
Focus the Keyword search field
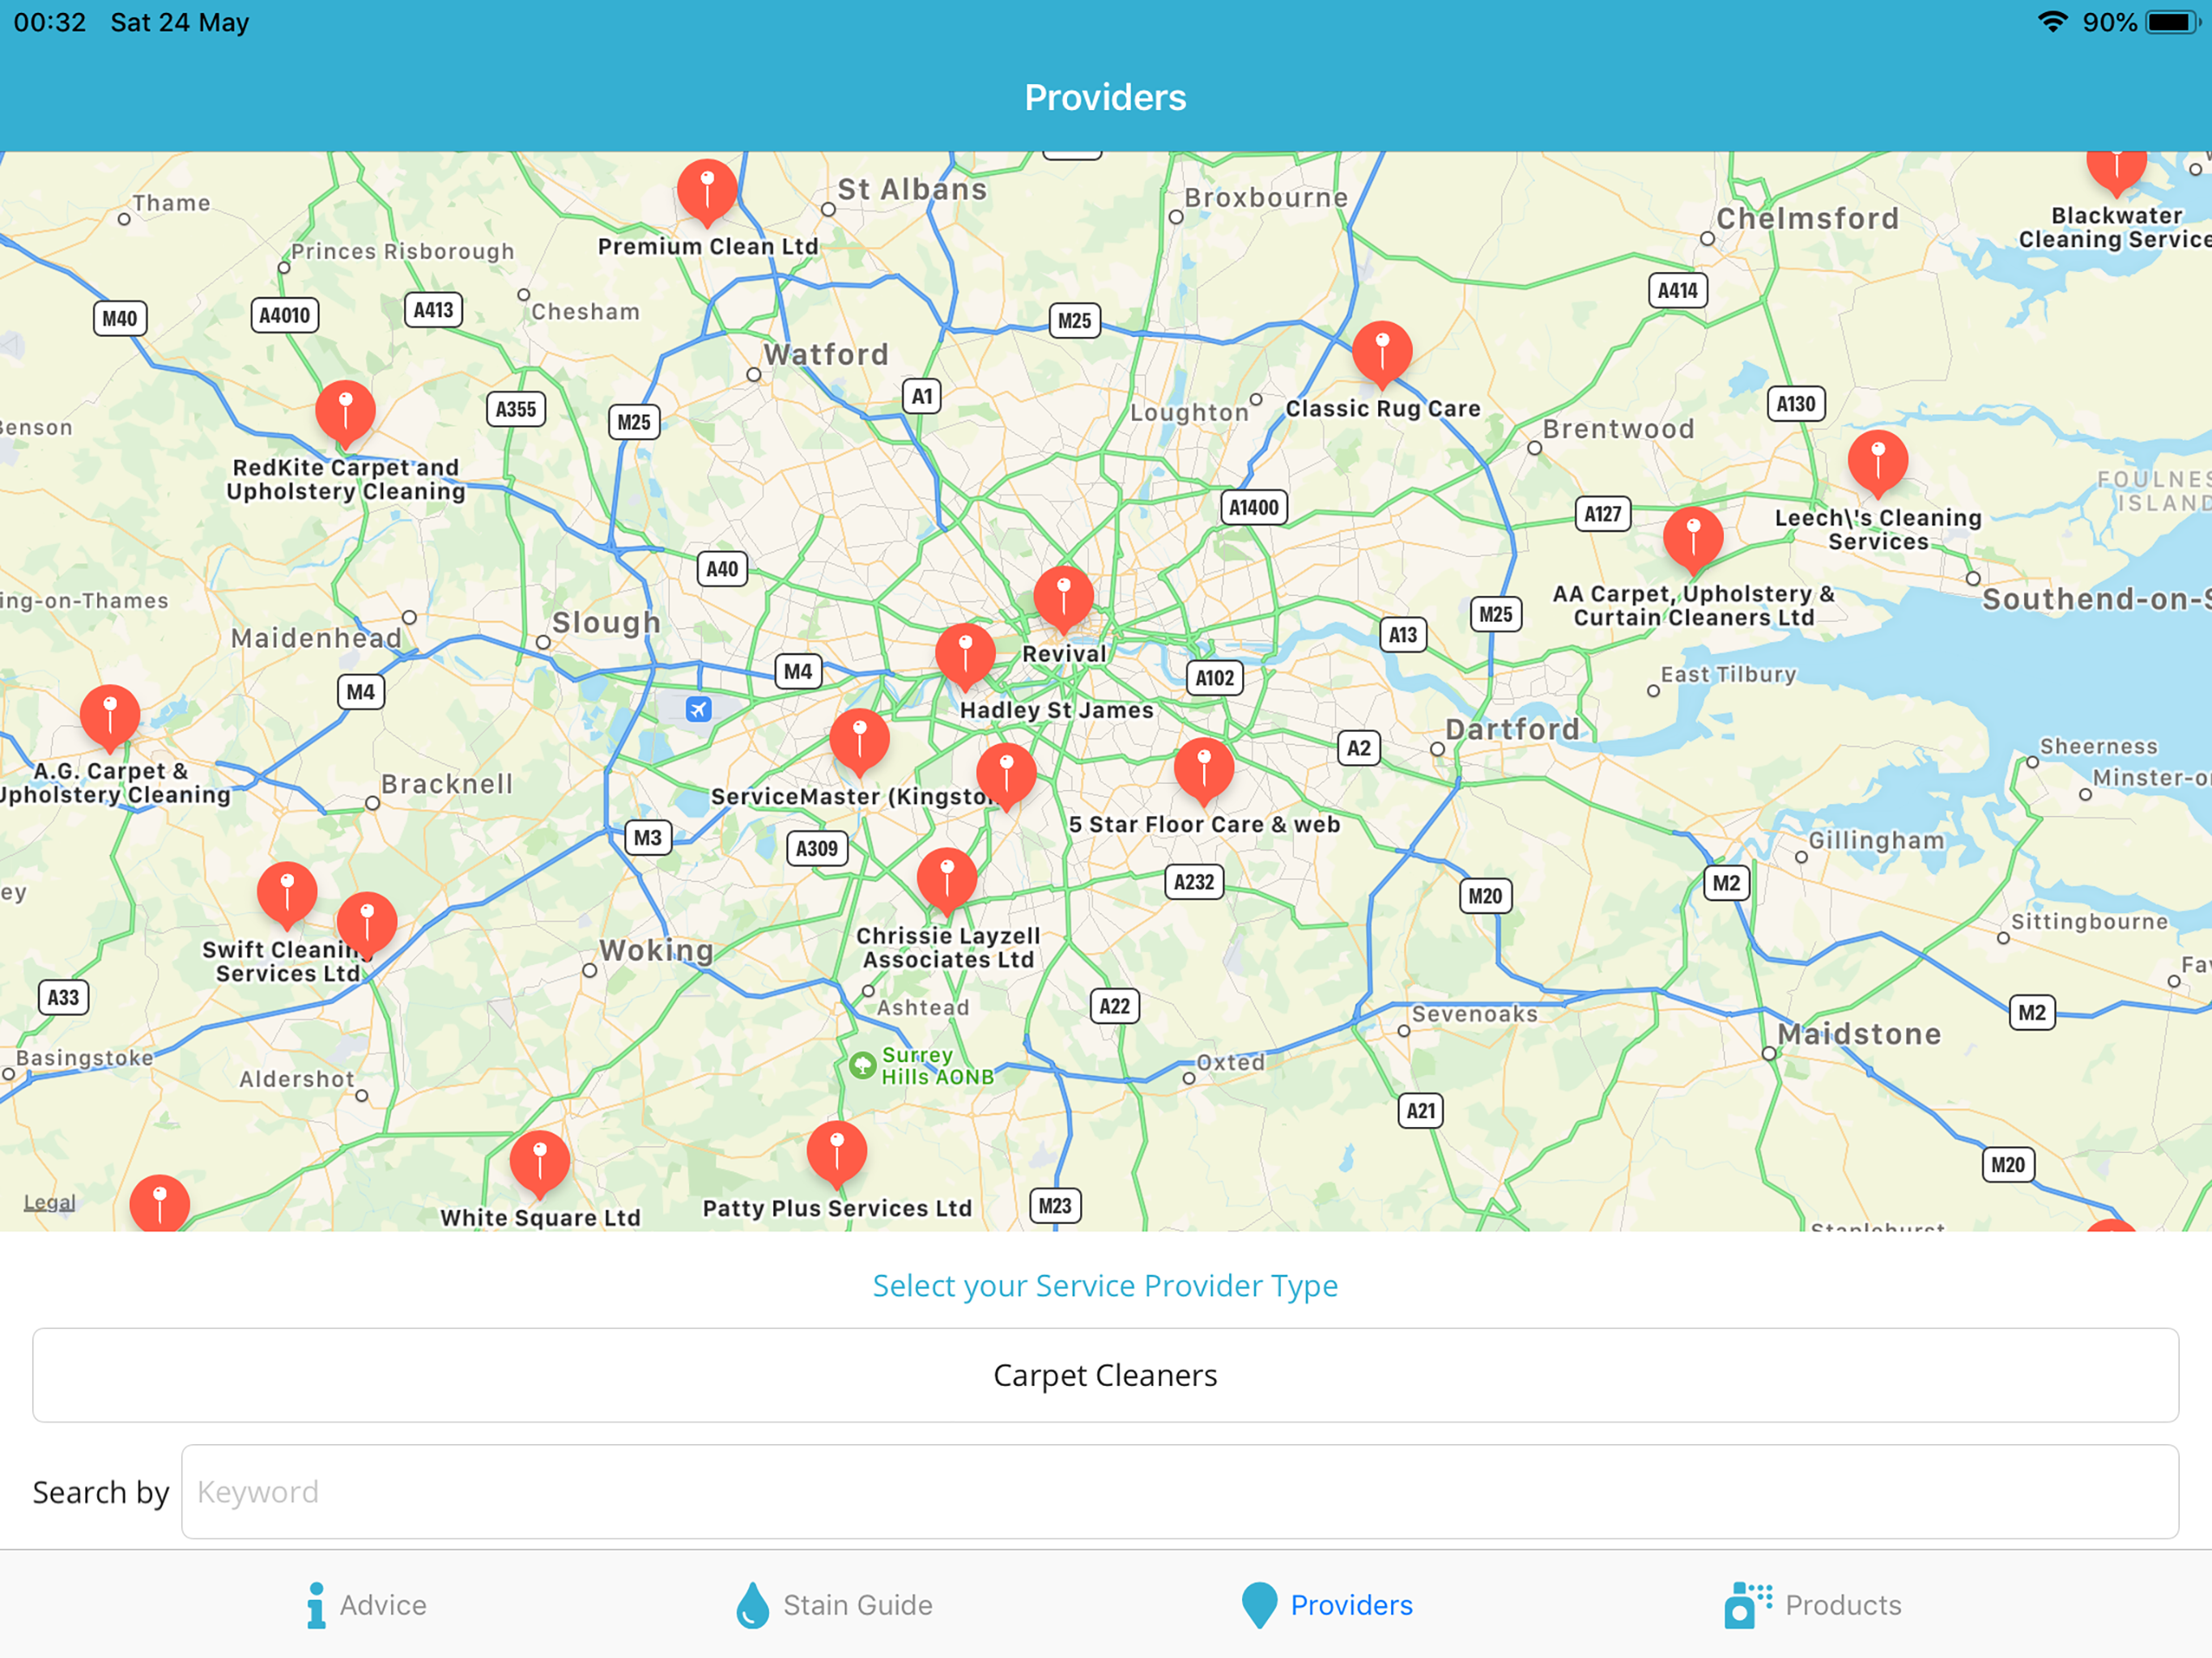1180,1492
